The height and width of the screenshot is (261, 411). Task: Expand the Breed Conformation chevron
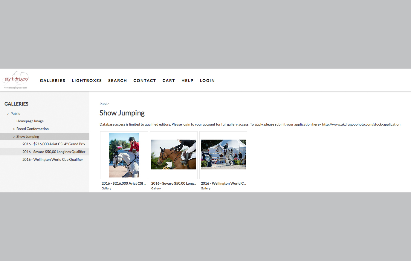pyautogui.click(x=14, y=129)
